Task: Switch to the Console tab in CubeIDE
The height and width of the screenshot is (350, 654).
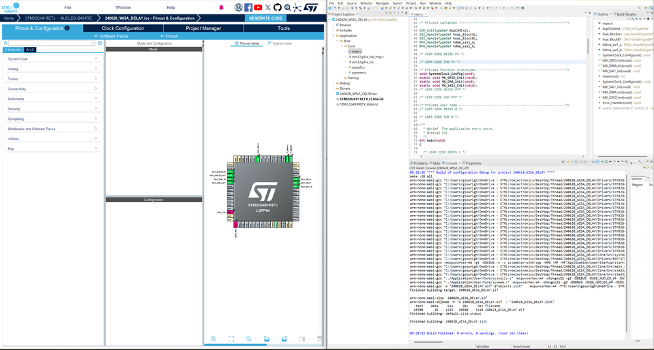Action: coord(450,163)
